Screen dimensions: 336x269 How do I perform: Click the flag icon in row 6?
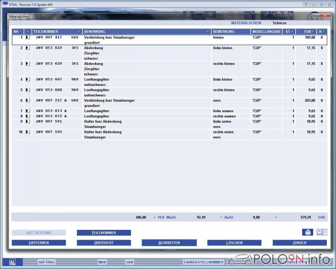28,100
